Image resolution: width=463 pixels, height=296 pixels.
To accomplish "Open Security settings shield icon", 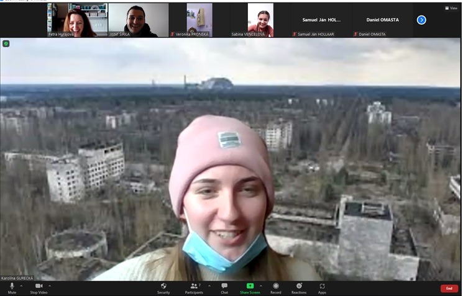I will 163,288.
